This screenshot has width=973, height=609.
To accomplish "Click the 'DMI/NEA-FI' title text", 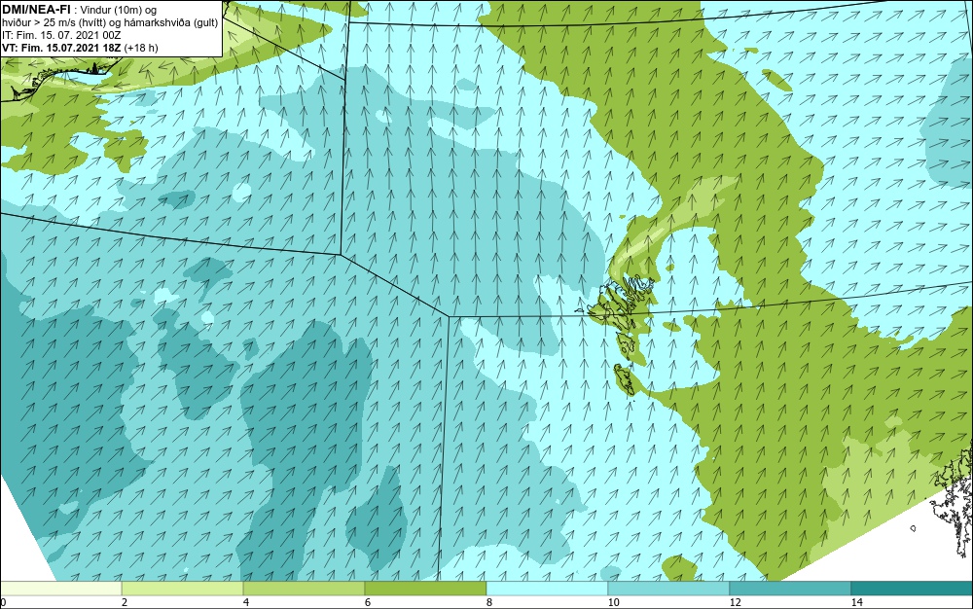I will tap(36, 10).
